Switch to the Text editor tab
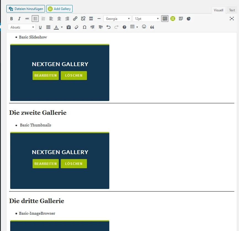 232,10
